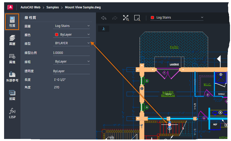This screenshot has width=231, height=141.
Task: Click the SINGLE label at right
Action: pyautogui.click(x=221, y=94)
